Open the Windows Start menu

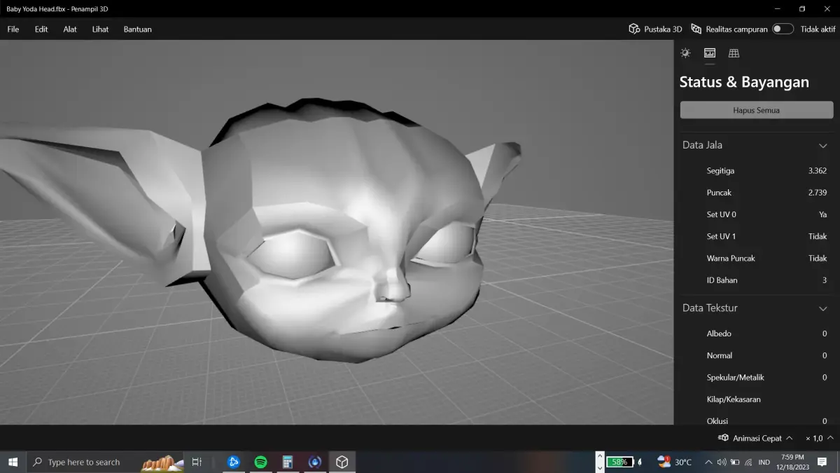(13, 462)
